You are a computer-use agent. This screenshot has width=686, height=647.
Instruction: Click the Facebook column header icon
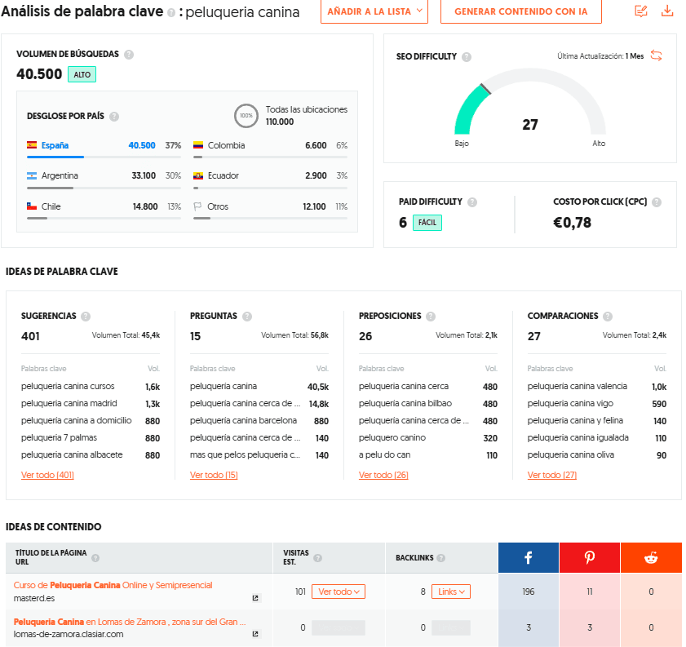point(528,558)
